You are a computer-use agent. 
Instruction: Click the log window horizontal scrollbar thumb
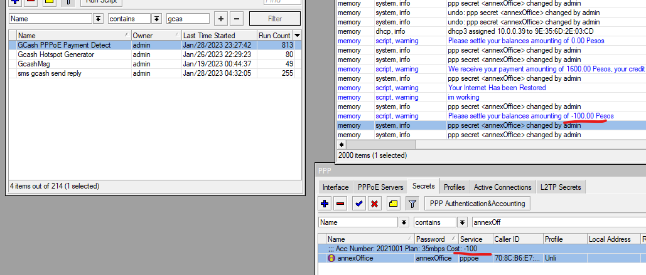(380, 145)
